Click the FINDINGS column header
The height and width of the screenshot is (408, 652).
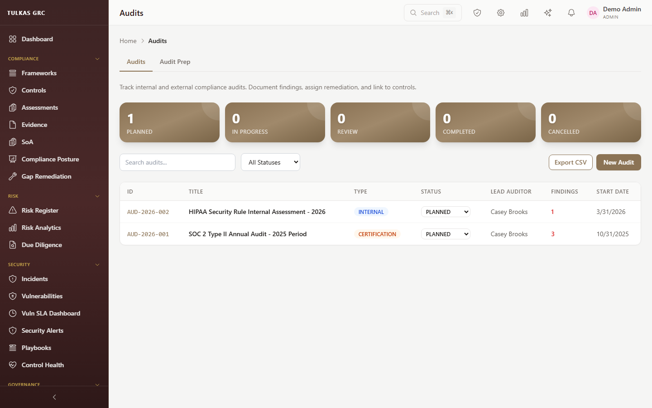[x=565, y=192]
